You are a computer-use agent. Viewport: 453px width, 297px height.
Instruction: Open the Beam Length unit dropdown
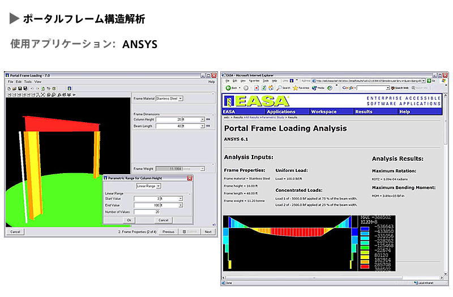pyautogui.click(x=202, y=126)
